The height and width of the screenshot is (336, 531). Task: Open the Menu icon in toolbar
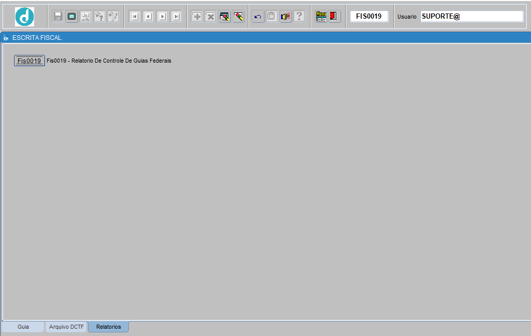point(321,17)
